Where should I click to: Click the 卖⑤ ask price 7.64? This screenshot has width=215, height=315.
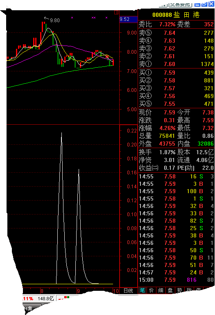point(170,33)
